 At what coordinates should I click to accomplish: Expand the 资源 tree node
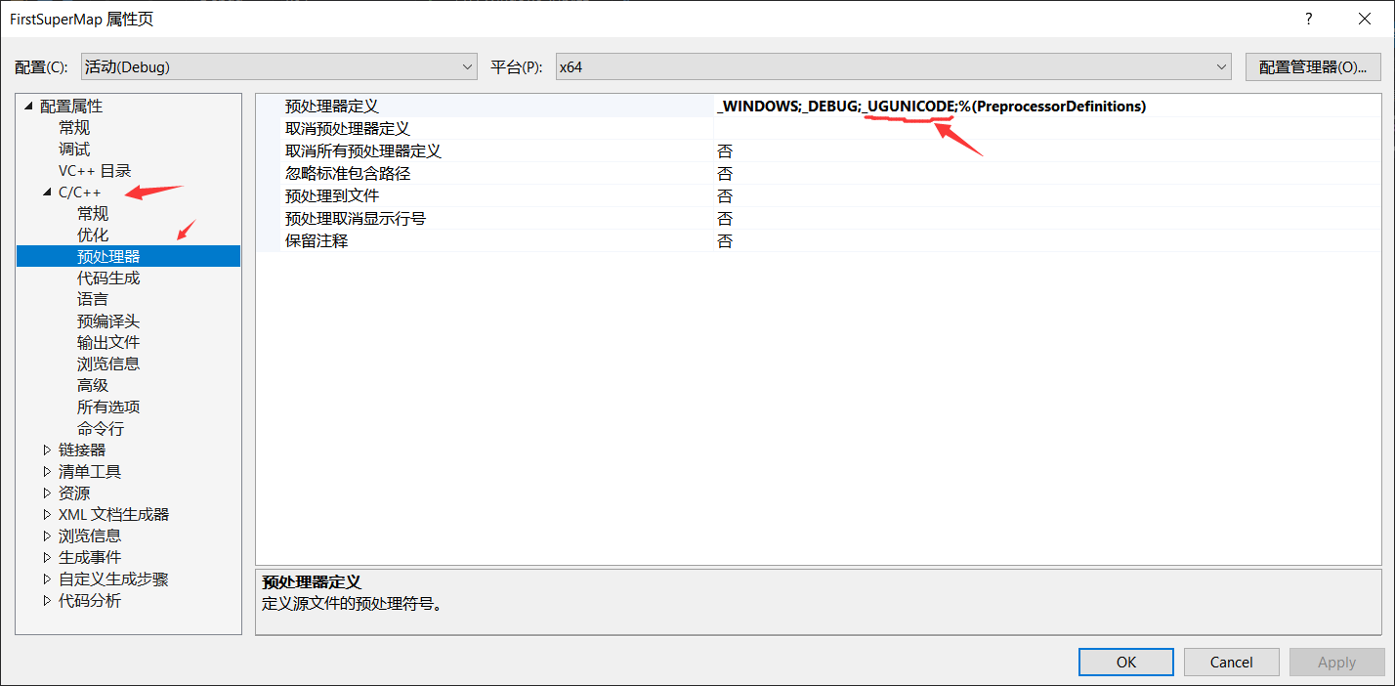click(x=47, y=493)
